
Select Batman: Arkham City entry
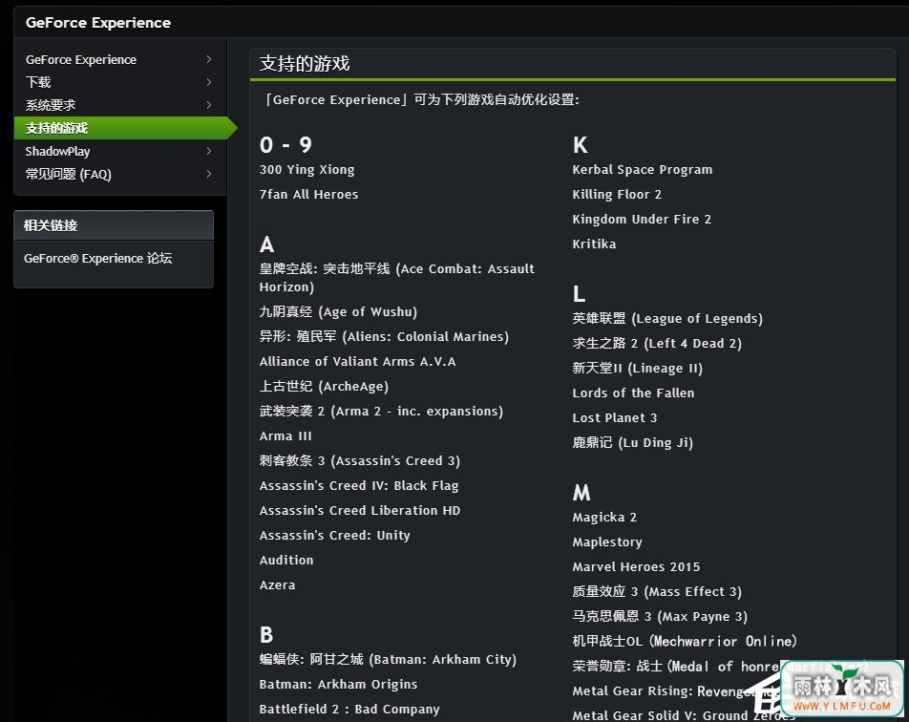coord(388,660)
